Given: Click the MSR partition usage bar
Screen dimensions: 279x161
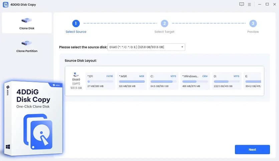Looking at the screenshot, I should (x=132, y=81).
